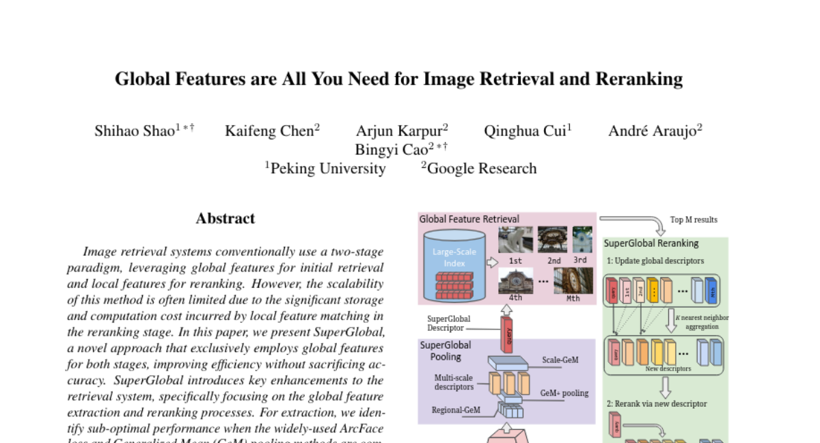Viewport: 820px width, 443px height.
Task: Click the Peking University affiliation
Action: 328,169
